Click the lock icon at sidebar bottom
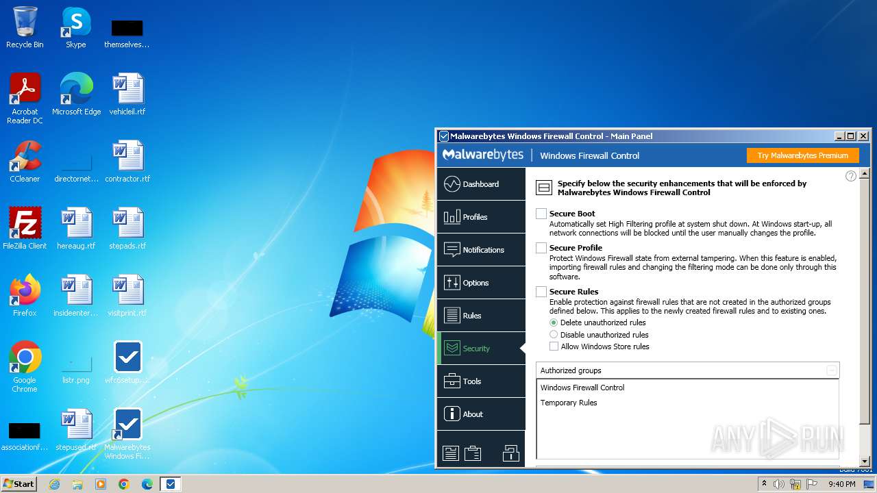The image size is (877, 493). 510,453
